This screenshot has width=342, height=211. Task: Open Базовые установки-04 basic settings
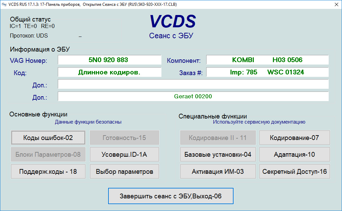[x=218, y=154]
